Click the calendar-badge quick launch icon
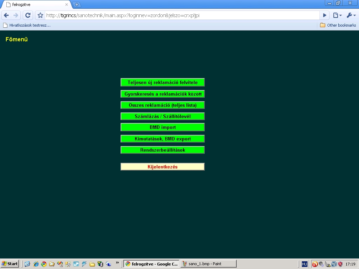Viewport: 359px width, 269px height. 60,264
